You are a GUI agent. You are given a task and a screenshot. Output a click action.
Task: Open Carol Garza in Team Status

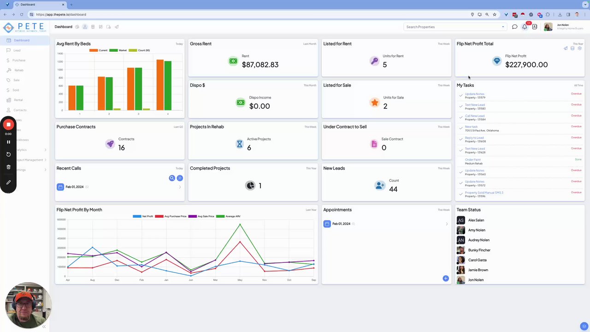click(x=478, y=260)
